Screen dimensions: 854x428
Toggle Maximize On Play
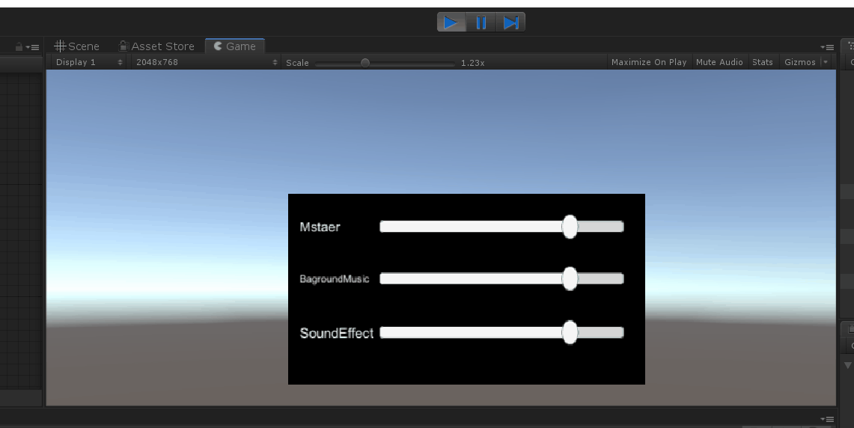tap(649, 62)
